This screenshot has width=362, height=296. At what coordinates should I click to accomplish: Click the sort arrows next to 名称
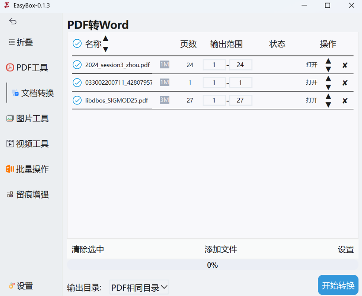click(106, 44)
